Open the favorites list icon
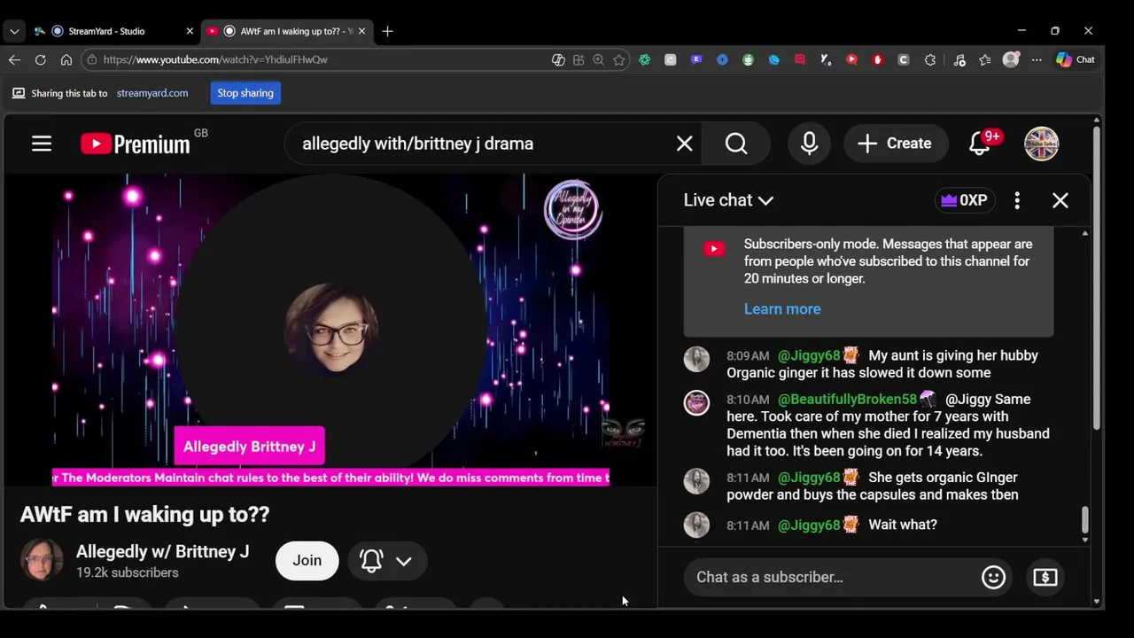 pos(985,59)
